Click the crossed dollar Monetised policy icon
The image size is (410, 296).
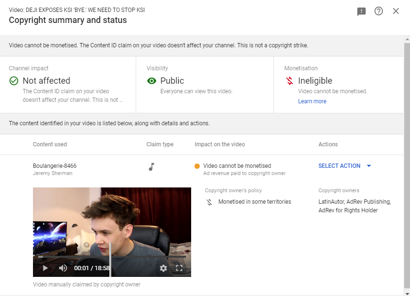pyautogui.click(x=209, y=202)
